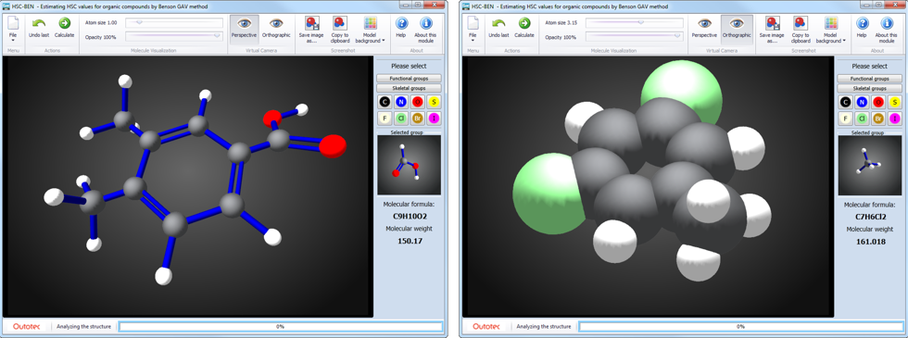Adjust Atom size slider in left window
The height and width of the screenshot is (338, 908).
174,23
